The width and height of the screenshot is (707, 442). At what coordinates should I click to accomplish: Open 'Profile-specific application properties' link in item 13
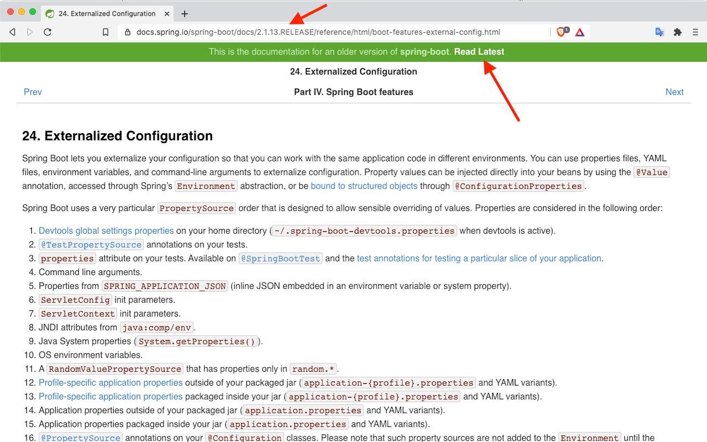coord(110,396)
